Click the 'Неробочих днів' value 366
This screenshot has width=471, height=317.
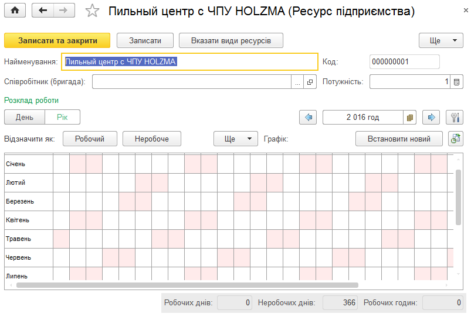340,302
